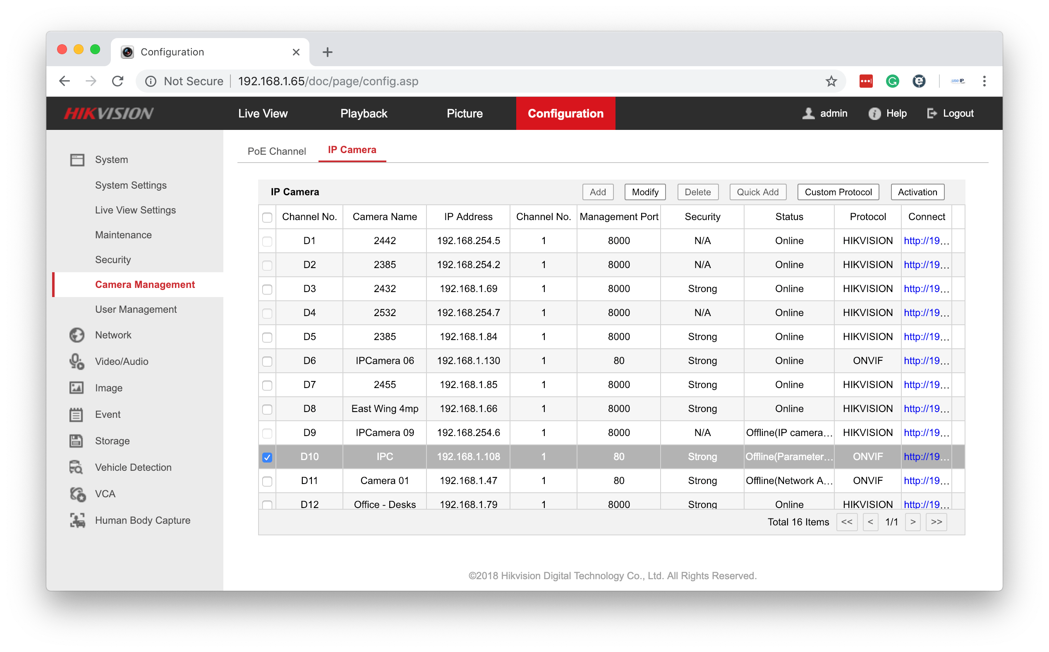Image resolution: width=1049 pixels, height=652 pixels.
Task: Select the Event sidebar icon
Action: pos(77,414)
